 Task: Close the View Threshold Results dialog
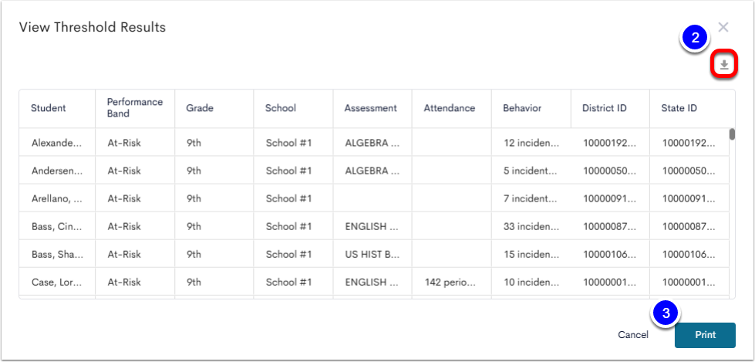tap(723, 28)
